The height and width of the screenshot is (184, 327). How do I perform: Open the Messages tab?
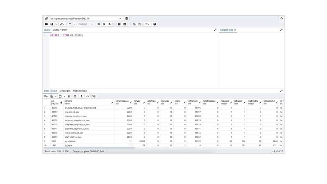pyautogui.click(x=65, y=91)
